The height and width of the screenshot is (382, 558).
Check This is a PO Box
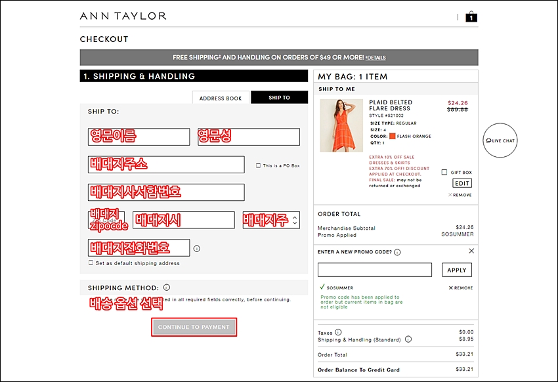click(x=259, y=165)
